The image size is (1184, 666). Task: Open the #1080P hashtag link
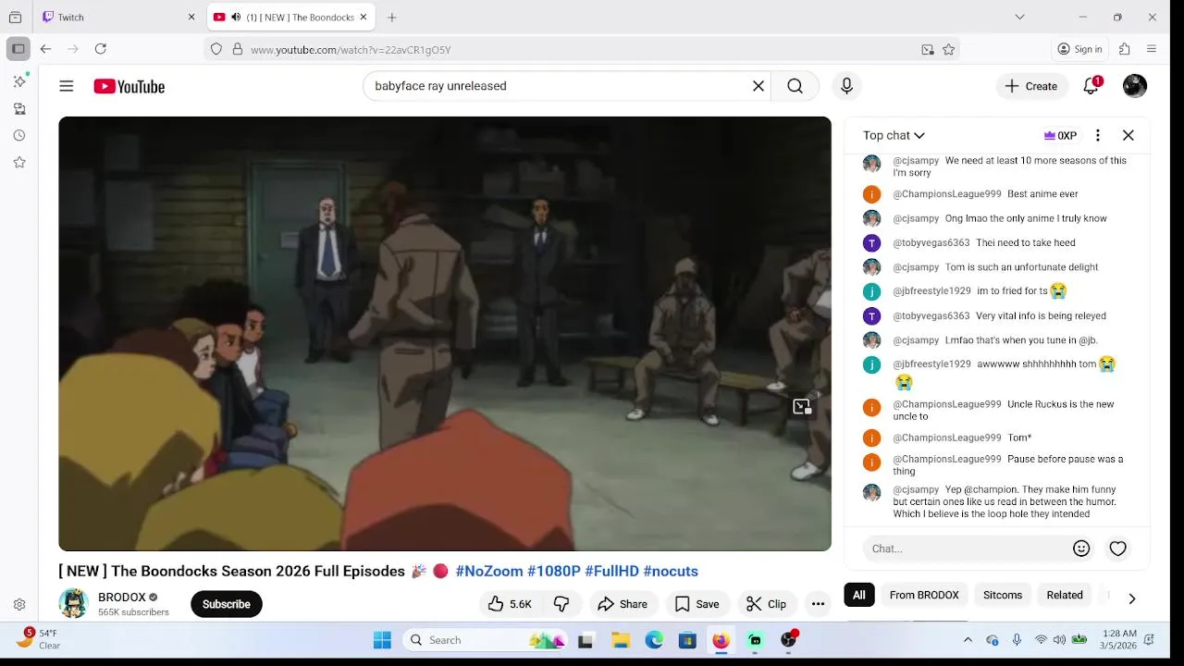click(x=554, y=571)
